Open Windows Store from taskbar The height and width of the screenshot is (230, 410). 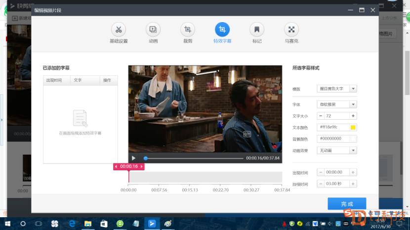coord(104,224)
